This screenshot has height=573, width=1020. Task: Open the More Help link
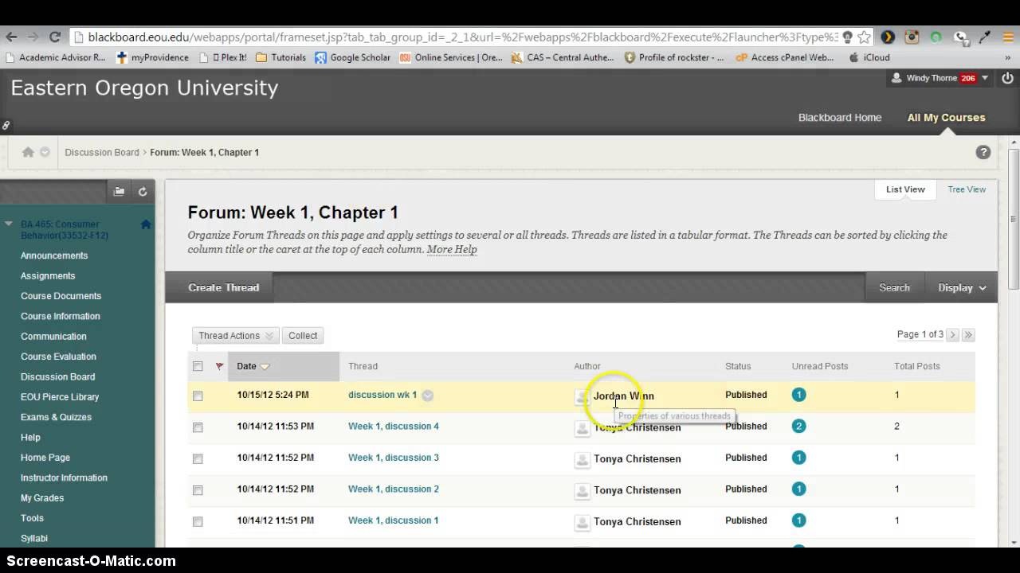coord(452,249)
